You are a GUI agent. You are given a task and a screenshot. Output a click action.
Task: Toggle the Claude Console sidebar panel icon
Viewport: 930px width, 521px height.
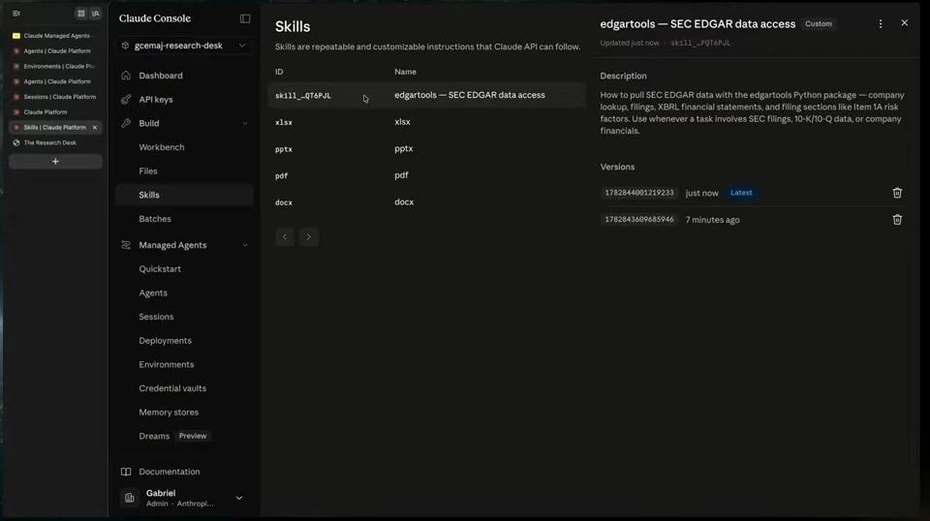tap(245, 18)
